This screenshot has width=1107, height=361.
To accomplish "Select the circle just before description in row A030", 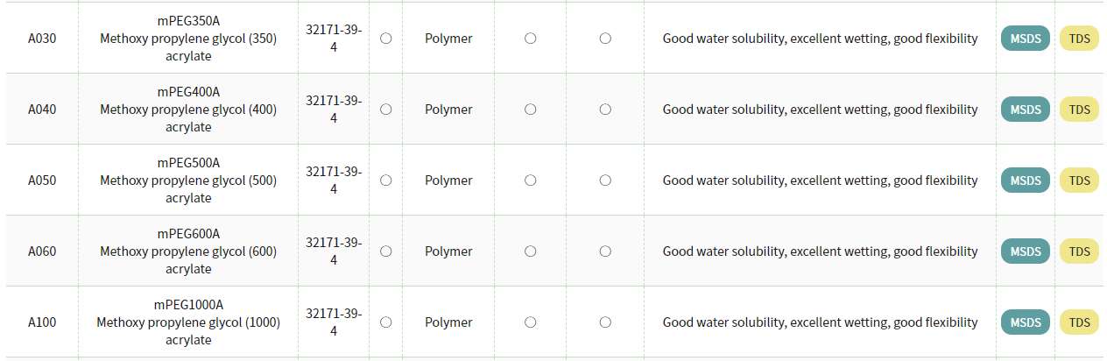I will point(605,39).
